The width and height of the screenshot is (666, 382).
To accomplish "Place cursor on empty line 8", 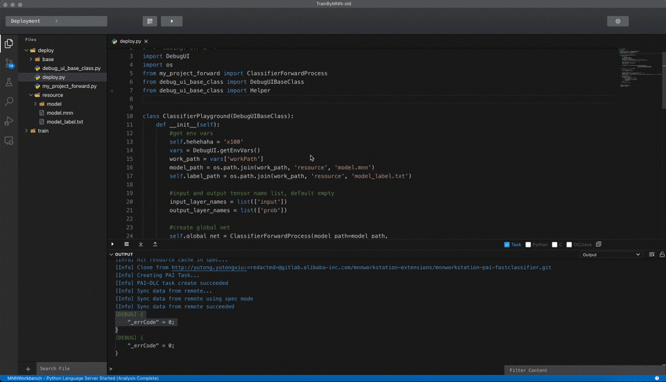I will point(378,99).
